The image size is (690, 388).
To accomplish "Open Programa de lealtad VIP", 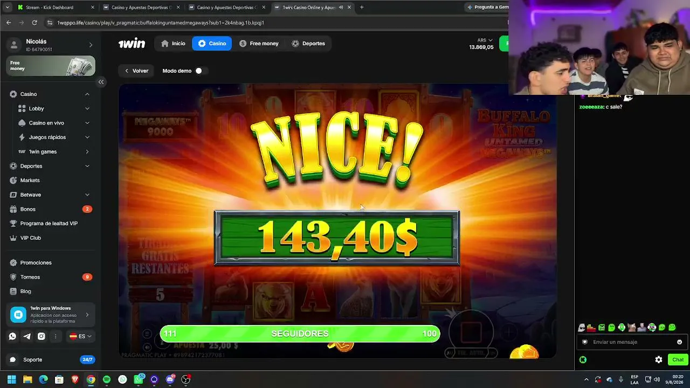I will [51, 224].
